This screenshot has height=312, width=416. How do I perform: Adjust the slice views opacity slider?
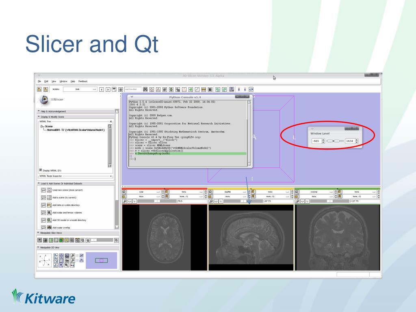click(x=102, y=240)
